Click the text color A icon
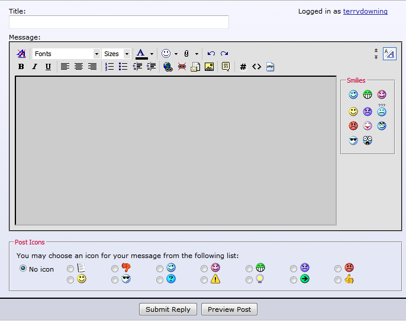Screen dimensions: 406x323 (141, 54)
